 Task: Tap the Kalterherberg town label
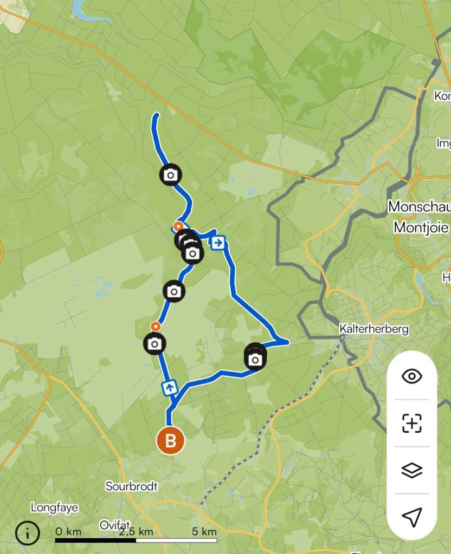(x=374, y=329)
